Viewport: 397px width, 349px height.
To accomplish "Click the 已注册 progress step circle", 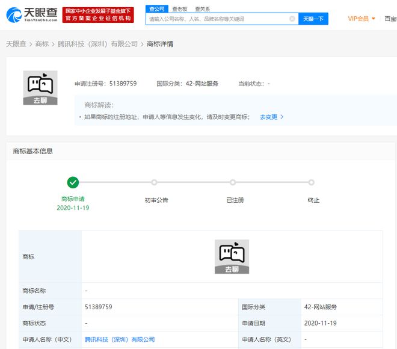I will tap(233, 182).
